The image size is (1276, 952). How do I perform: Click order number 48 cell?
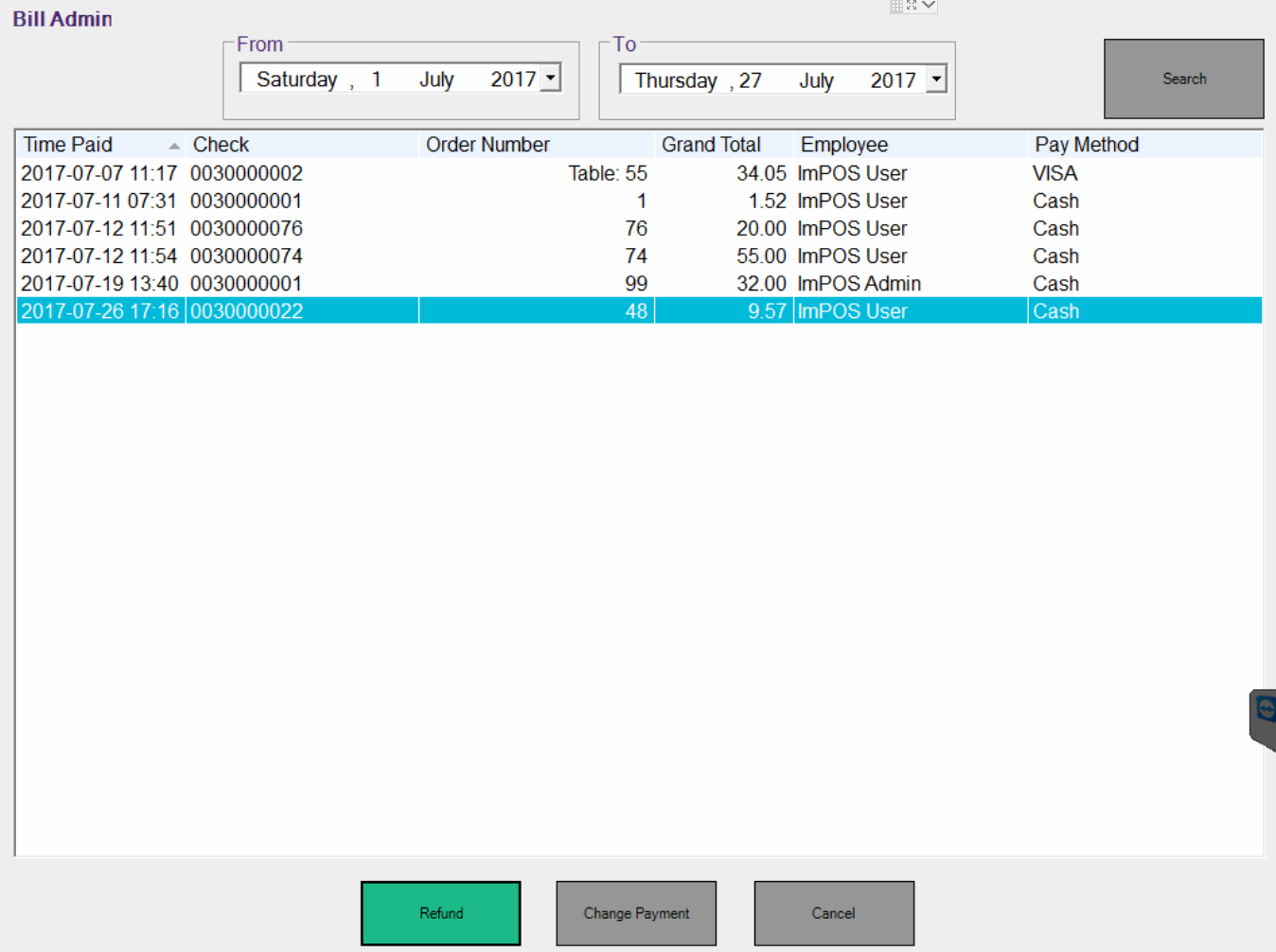point(636,310)
